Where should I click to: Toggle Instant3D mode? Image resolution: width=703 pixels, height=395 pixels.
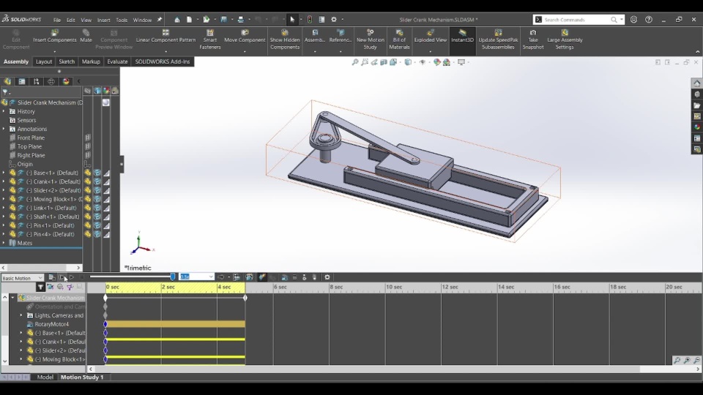(x=462, y=36)
